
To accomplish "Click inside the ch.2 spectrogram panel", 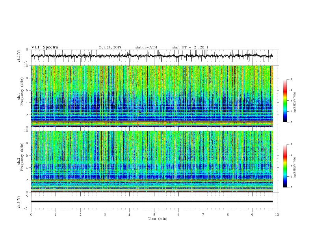I will pos(152,161).
